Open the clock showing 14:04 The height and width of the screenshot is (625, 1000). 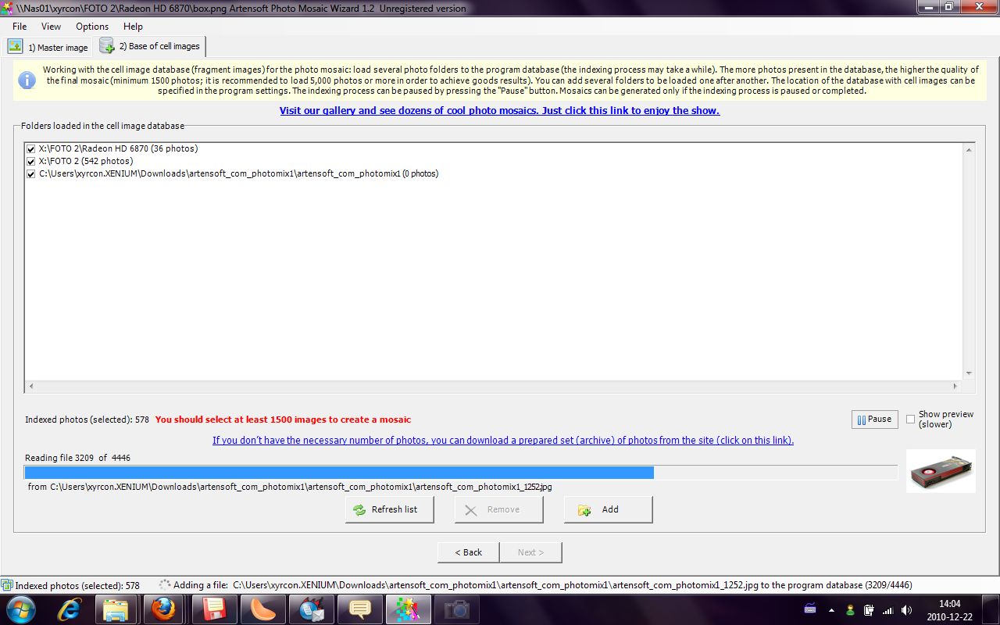(x=949, y=609)
